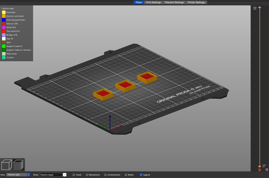269x178 pixels.
Task: Select the layers preview view icon
Action: pyautogui.click(x=18, y=165)
